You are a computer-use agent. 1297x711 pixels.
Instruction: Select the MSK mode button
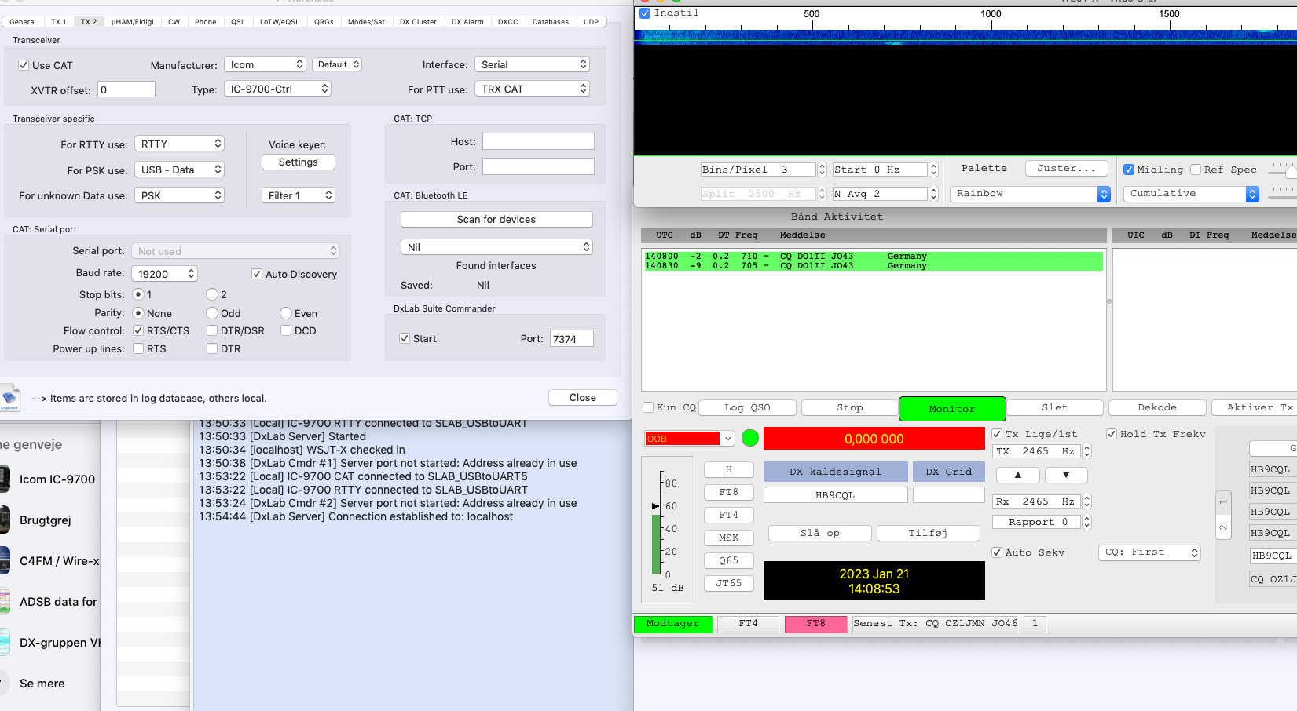(729, 538)
